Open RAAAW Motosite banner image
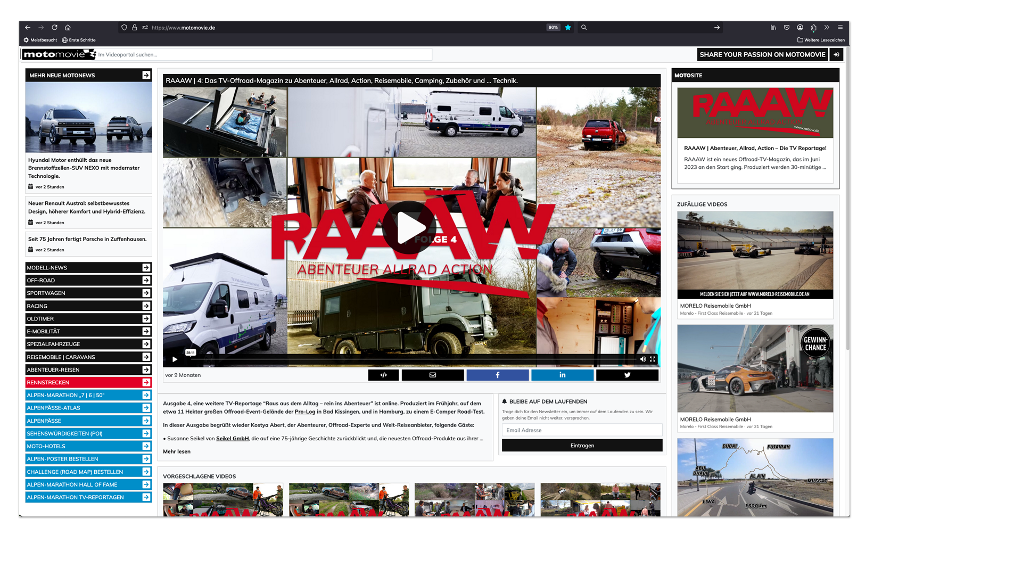 pos(755,113)
